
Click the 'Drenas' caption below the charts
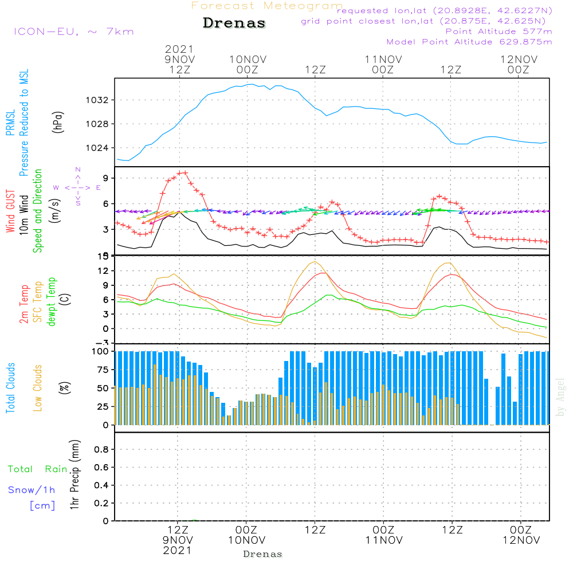pos(262,554)
